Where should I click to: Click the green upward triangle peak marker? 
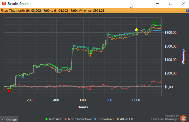[x=154, y=22]
